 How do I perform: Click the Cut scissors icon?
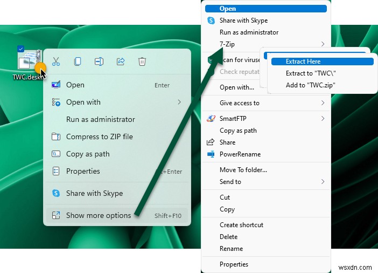click(x=56, y=62)
